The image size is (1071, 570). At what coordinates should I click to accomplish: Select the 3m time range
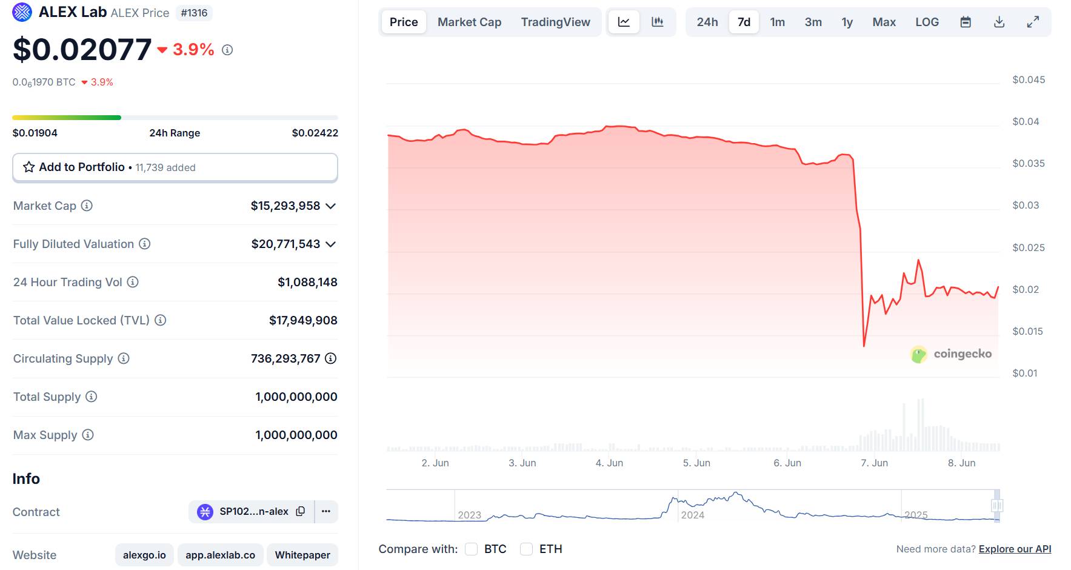[813, 22]
